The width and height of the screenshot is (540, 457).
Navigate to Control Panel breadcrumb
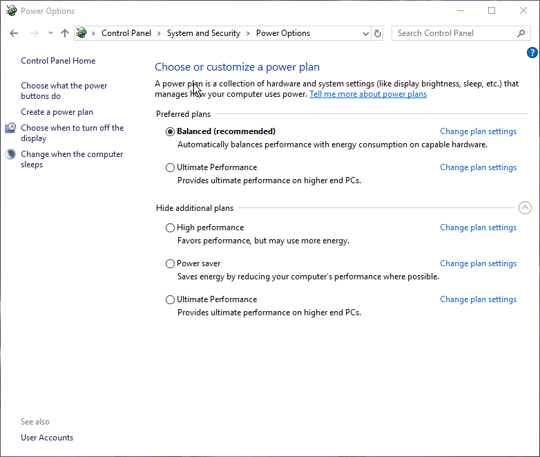coord(126,33)
